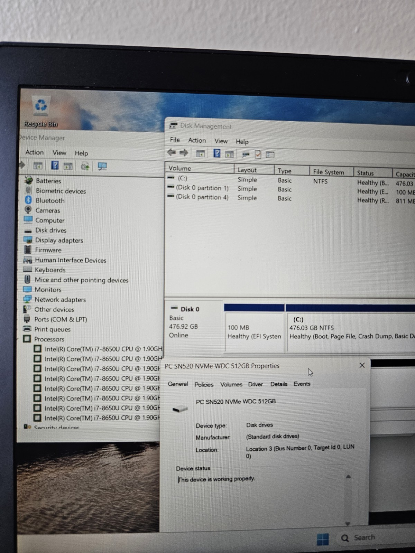Screen dimensions: 415x553
Task: Click properties pane icon in Device Manager toolbar
Action: pos(68,166)
